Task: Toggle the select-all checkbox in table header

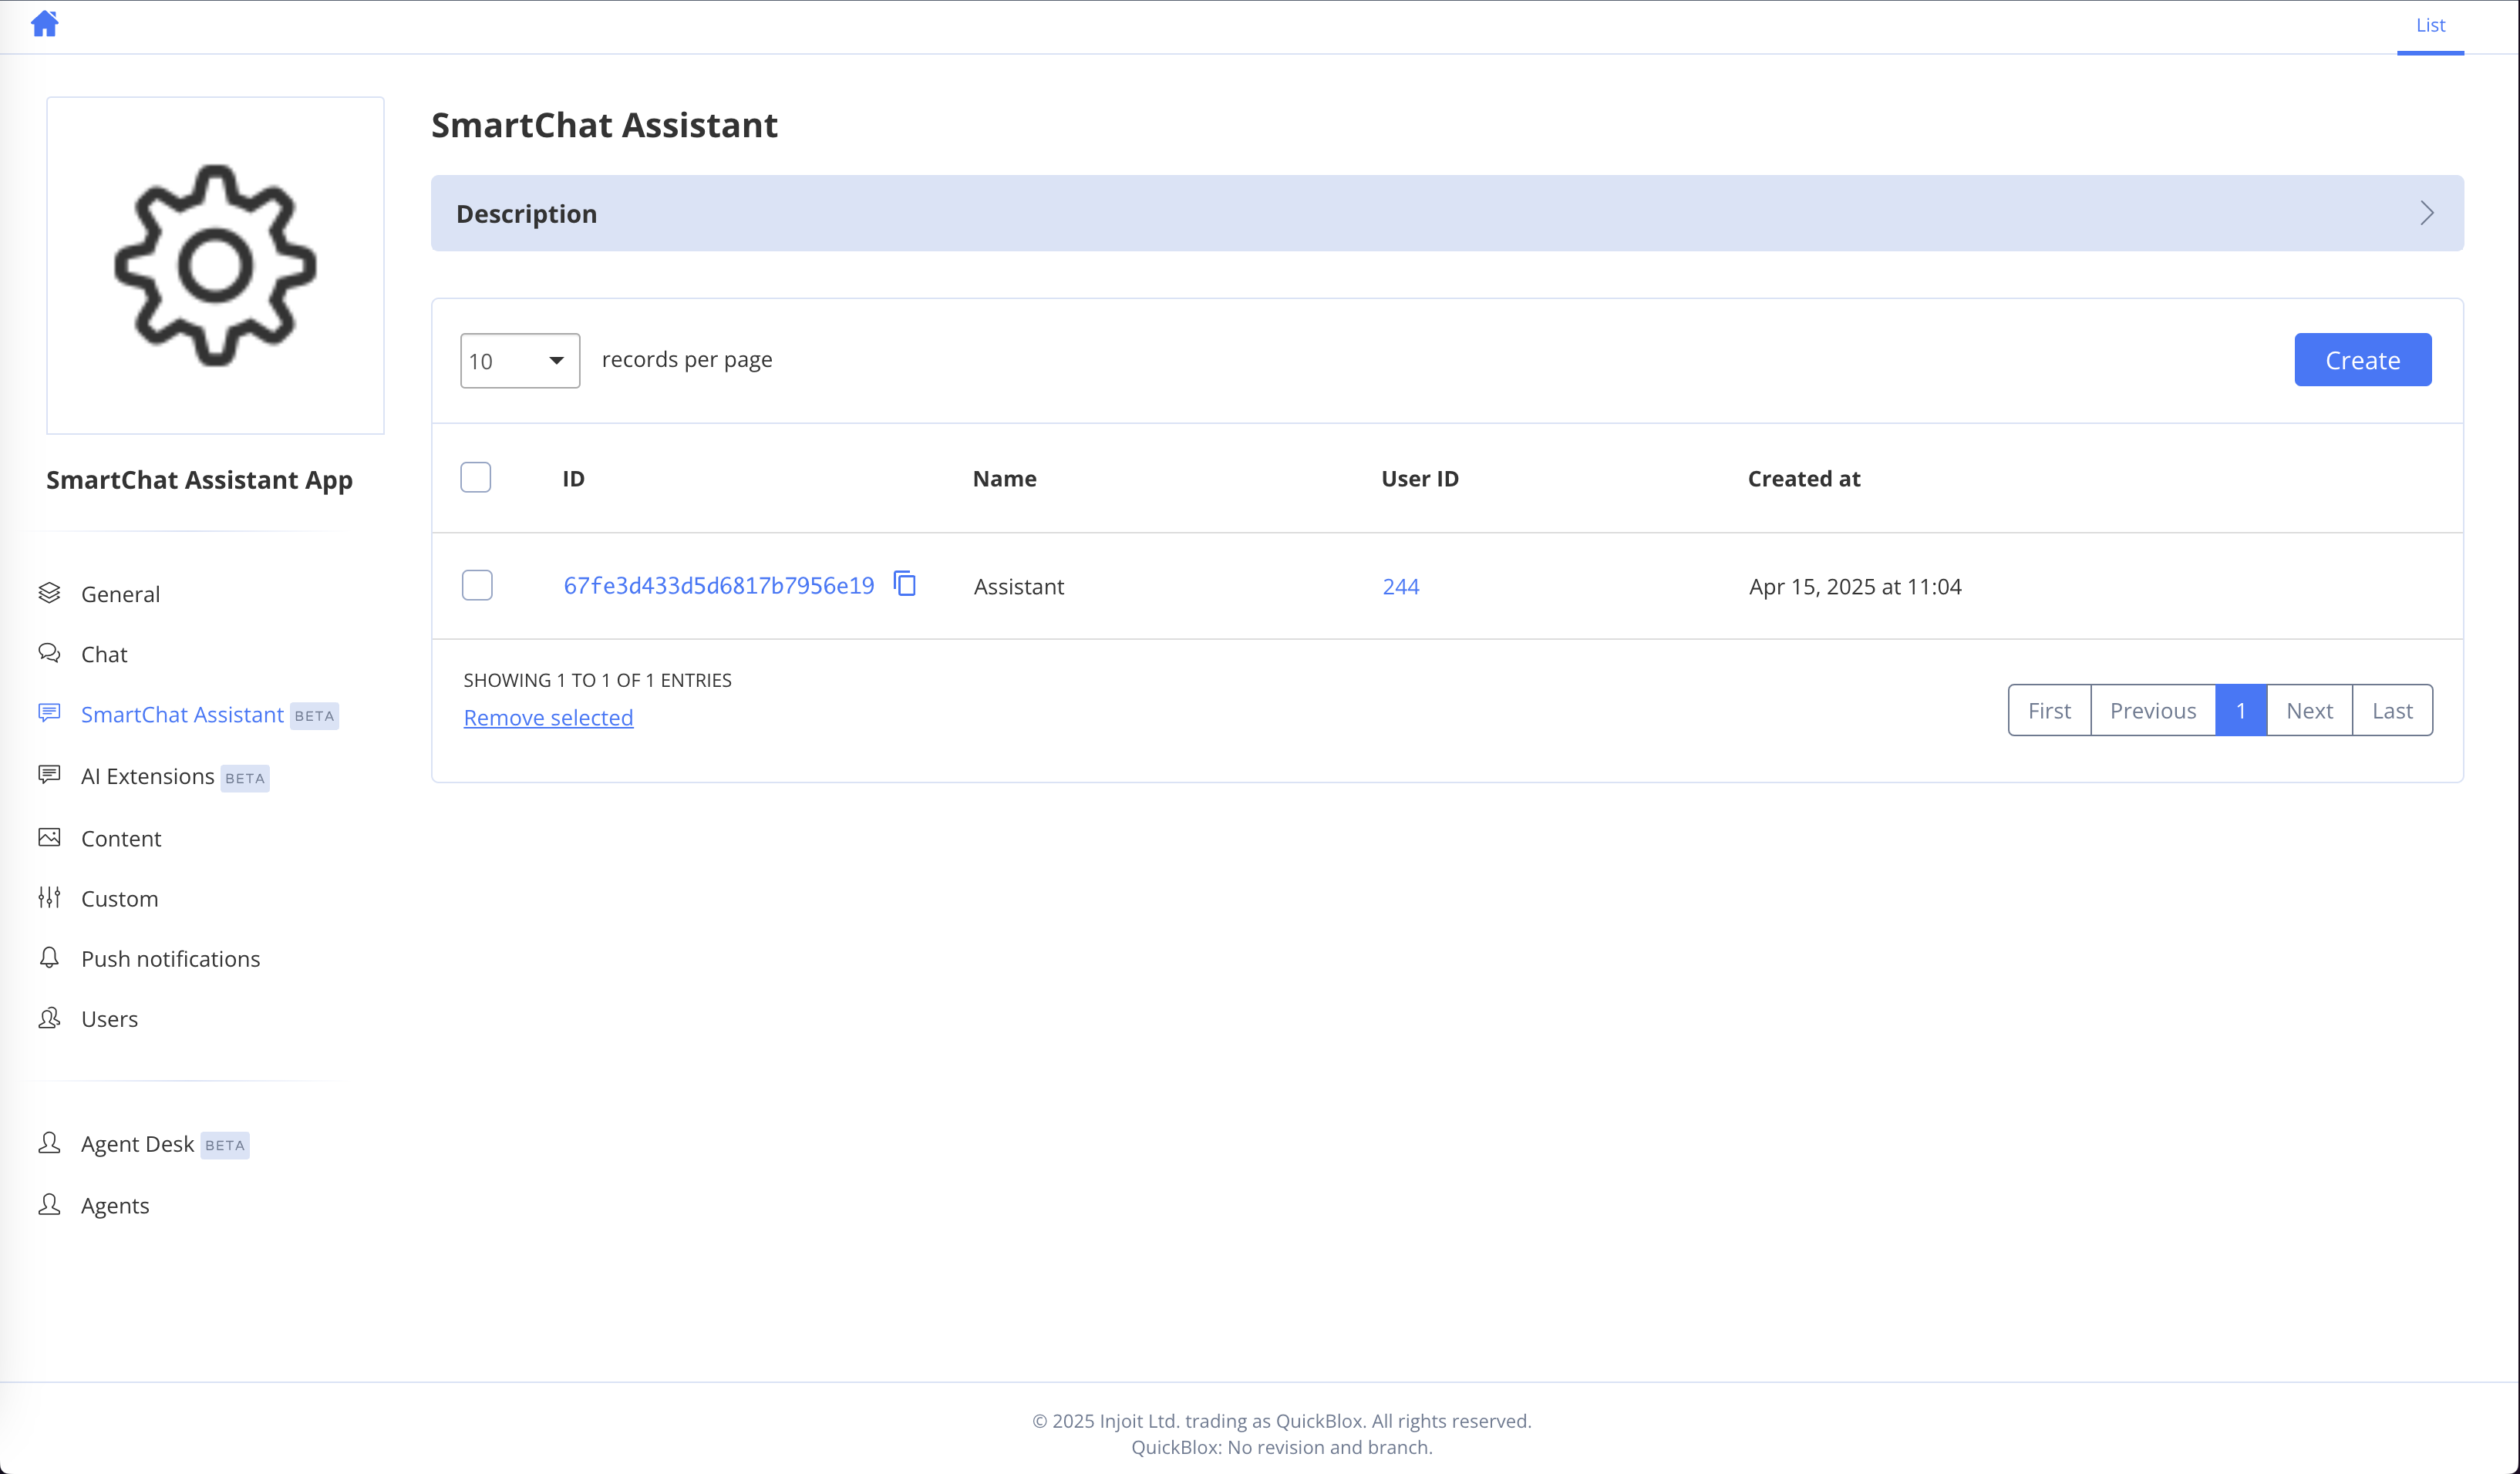Action: (x=476, y=478)
